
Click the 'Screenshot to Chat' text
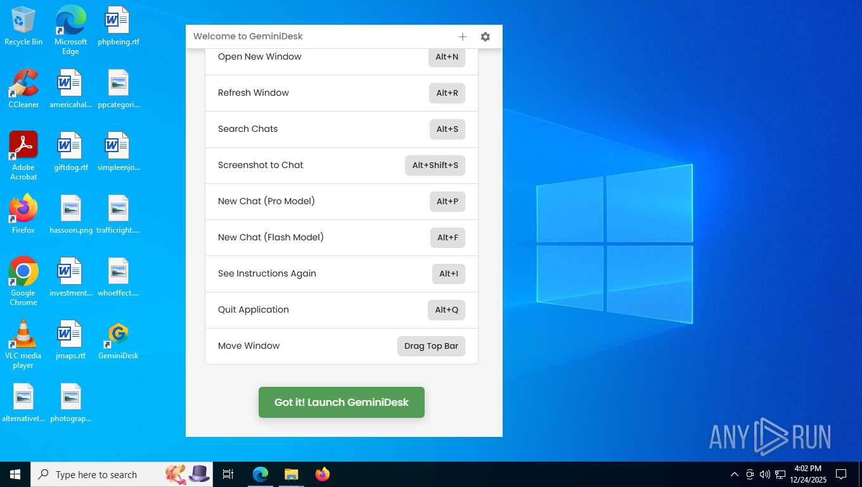coord(261,165)
